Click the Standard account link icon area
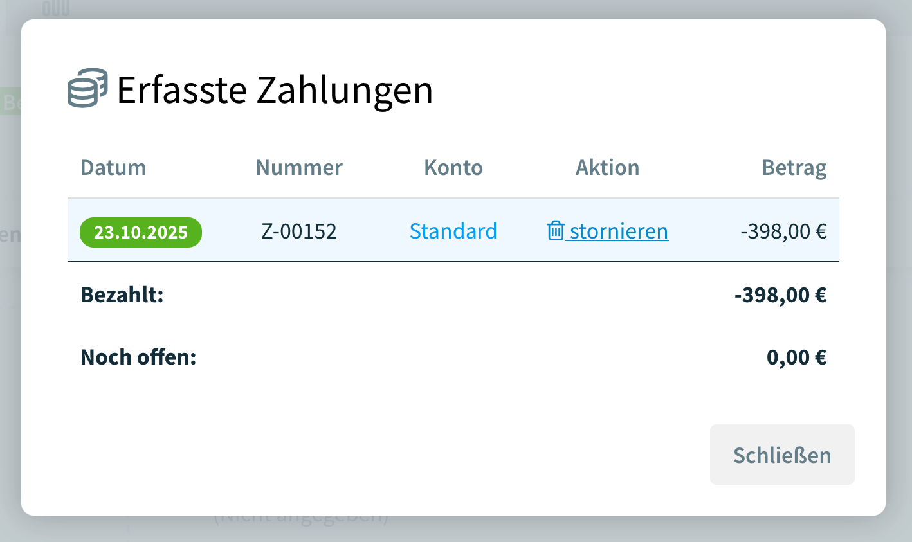This screenshot has height=542, width=912. (453, 231)
